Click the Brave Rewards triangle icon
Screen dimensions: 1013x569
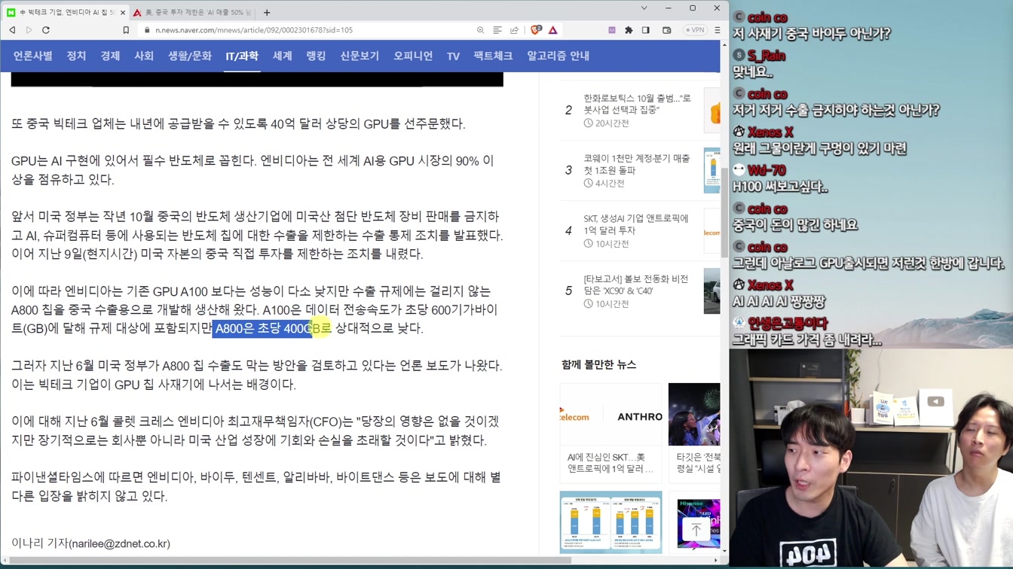coord(553,30)
